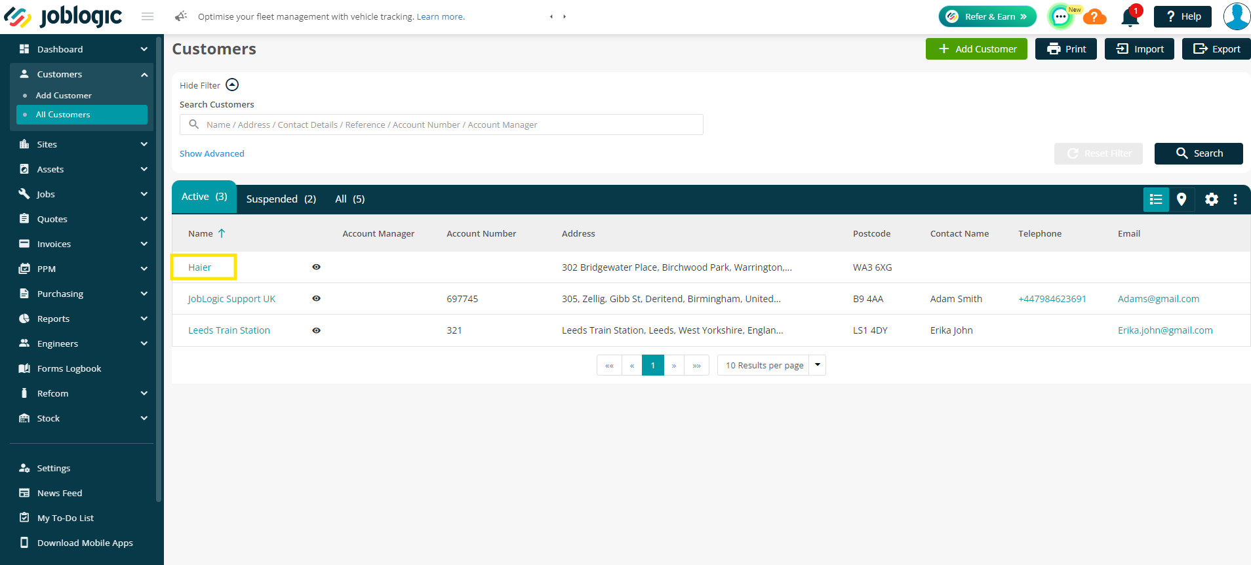Open News Feed in the sidebar
Image resolution: width=1251 pixels, height=565 pixels.
pos(60,493)
